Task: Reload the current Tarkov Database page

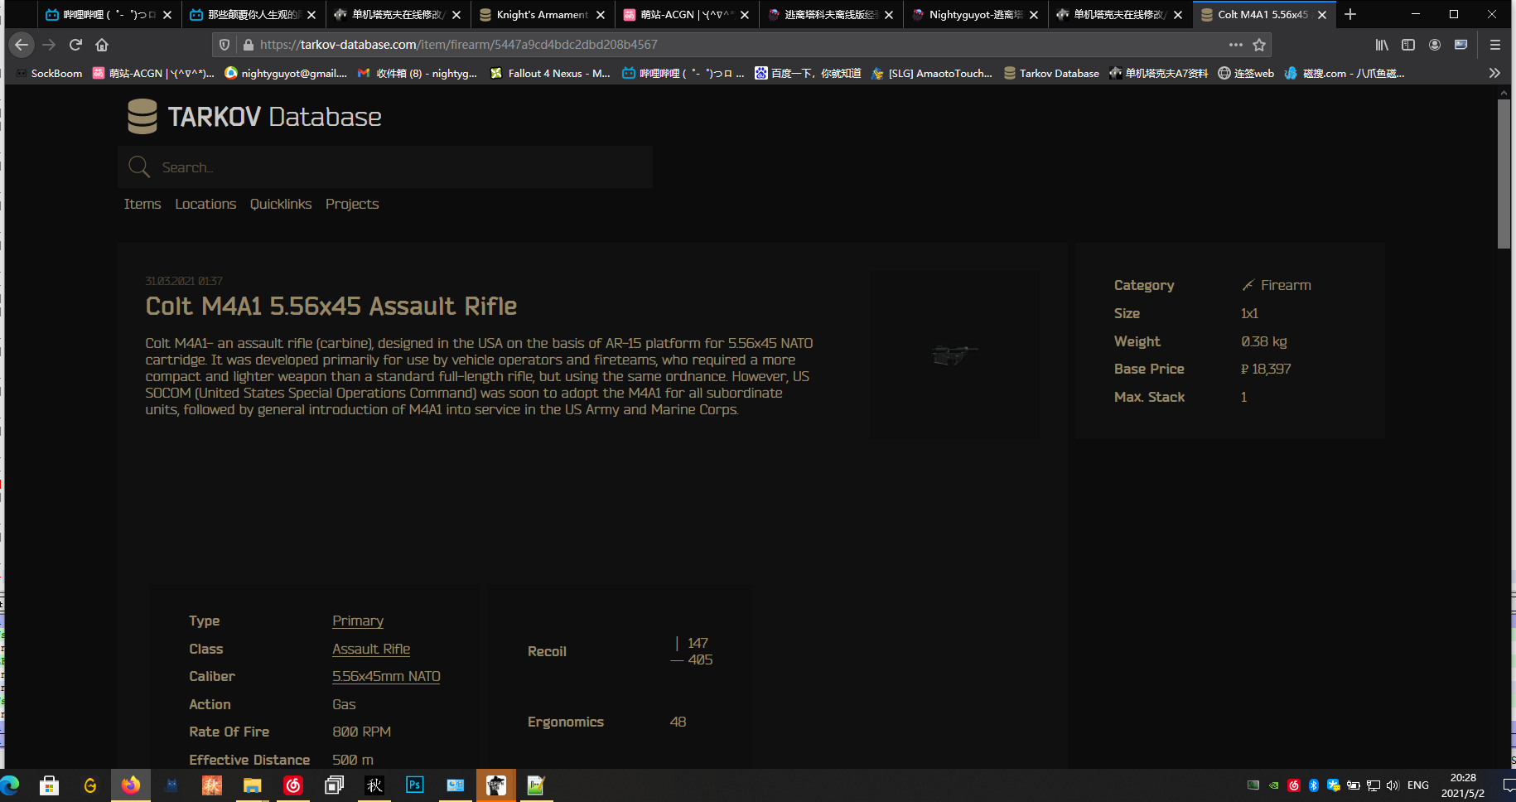Action: pos(75,45)
